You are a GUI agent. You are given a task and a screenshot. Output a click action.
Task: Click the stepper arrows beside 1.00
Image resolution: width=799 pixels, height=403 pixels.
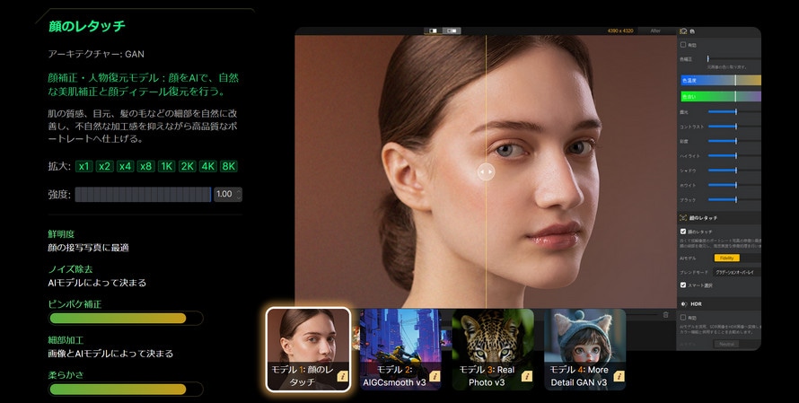click(x=239, y=194)
